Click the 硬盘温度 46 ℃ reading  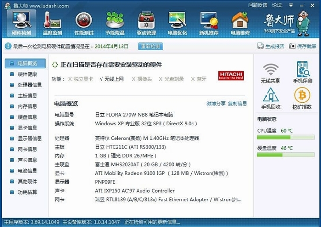[x=275, y=148]
